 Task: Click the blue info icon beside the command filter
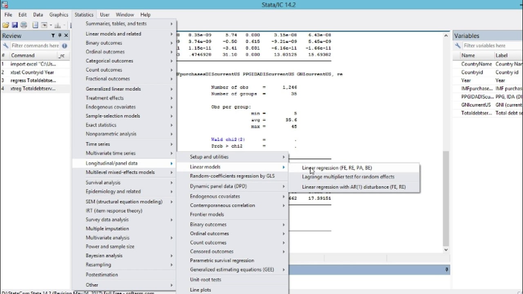tap(65, 46)
